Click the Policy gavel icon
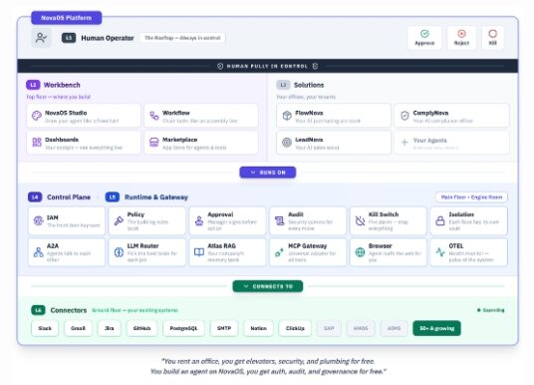This screenshot has width=534, height=385. tap(119, 220)
